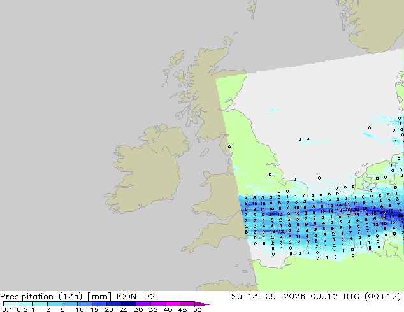Click the violet swatch between 30 and 35

pyautogui.click(x=143, y=304)
